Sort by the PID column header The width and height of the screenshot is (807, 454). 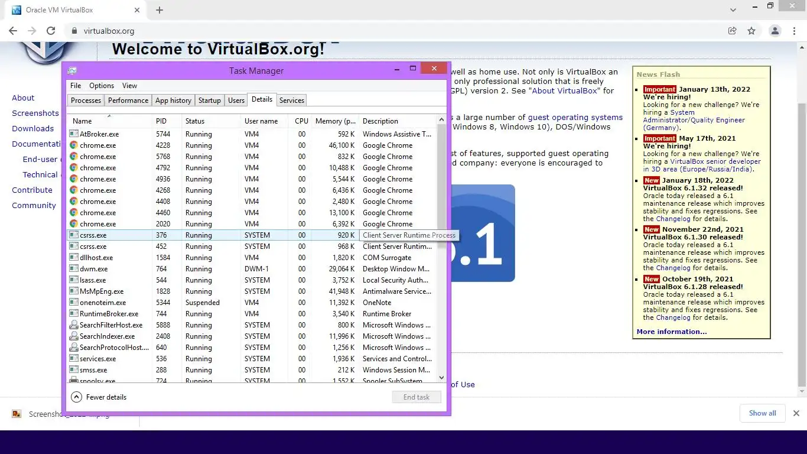pos(167,121)
